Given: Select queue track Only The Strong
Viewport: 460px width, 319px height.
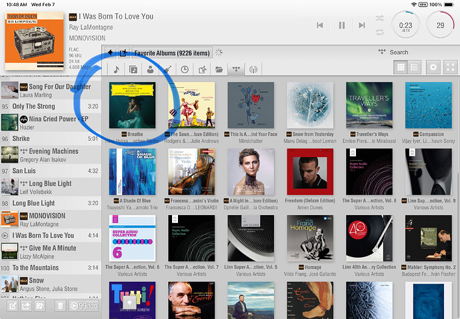Looking at the screenshot, I should tap(51, 107).
